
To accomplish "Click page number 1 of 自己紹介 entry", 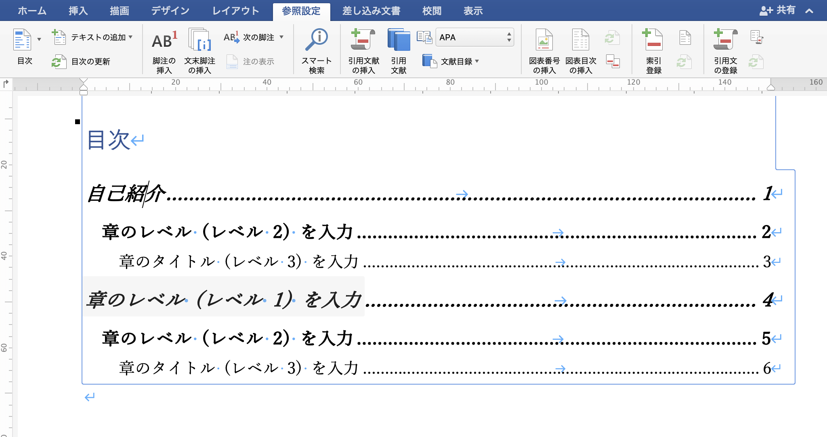I will pyautogui.click(x=767, y=194).
